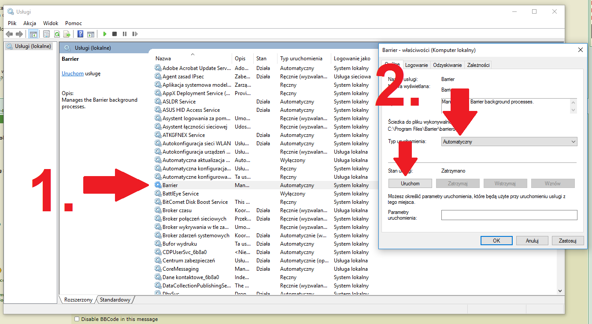
Task: Click the Refresh toolbar icon
Action: pos(57,34)
